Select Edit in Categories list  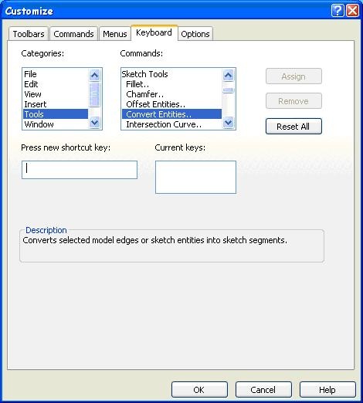56,84
